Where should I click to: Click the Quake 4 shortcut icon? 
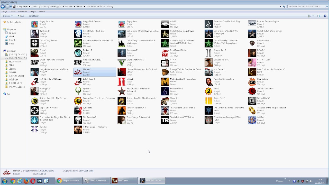[78, 91]
